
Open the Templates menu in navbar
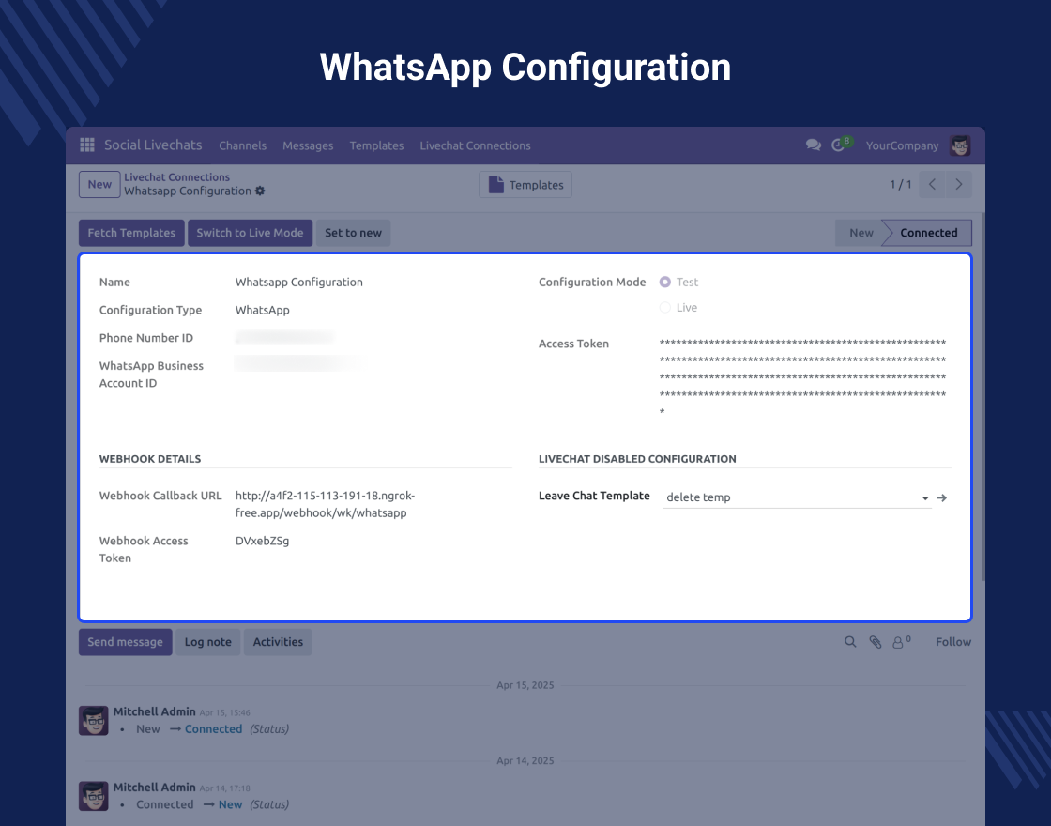coord(376,145)
